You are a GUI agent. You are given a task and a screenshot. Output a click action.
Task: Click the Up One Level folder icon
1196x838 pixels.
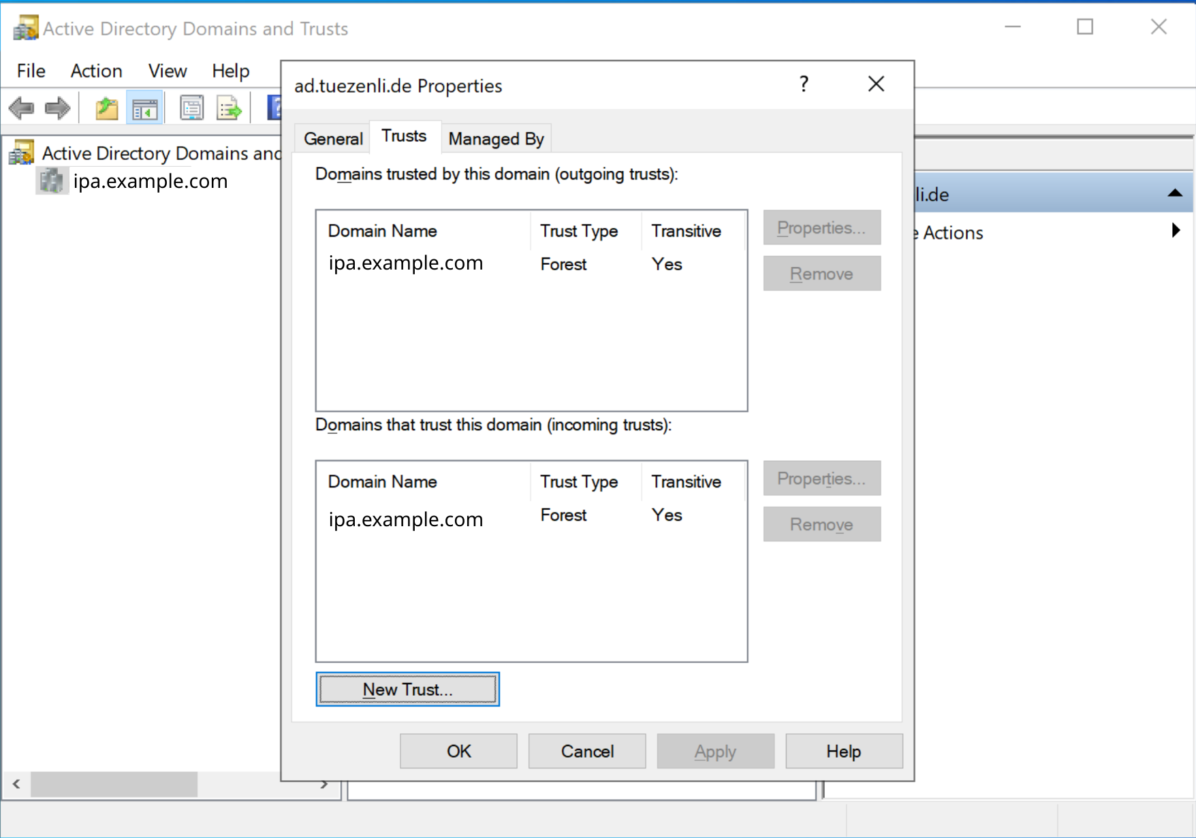(x=107, y=108)
